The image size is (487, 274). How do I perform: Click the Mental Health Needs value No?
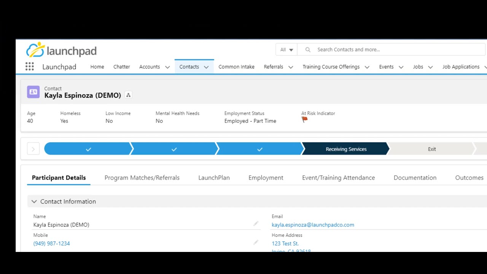tap(159, 121)
